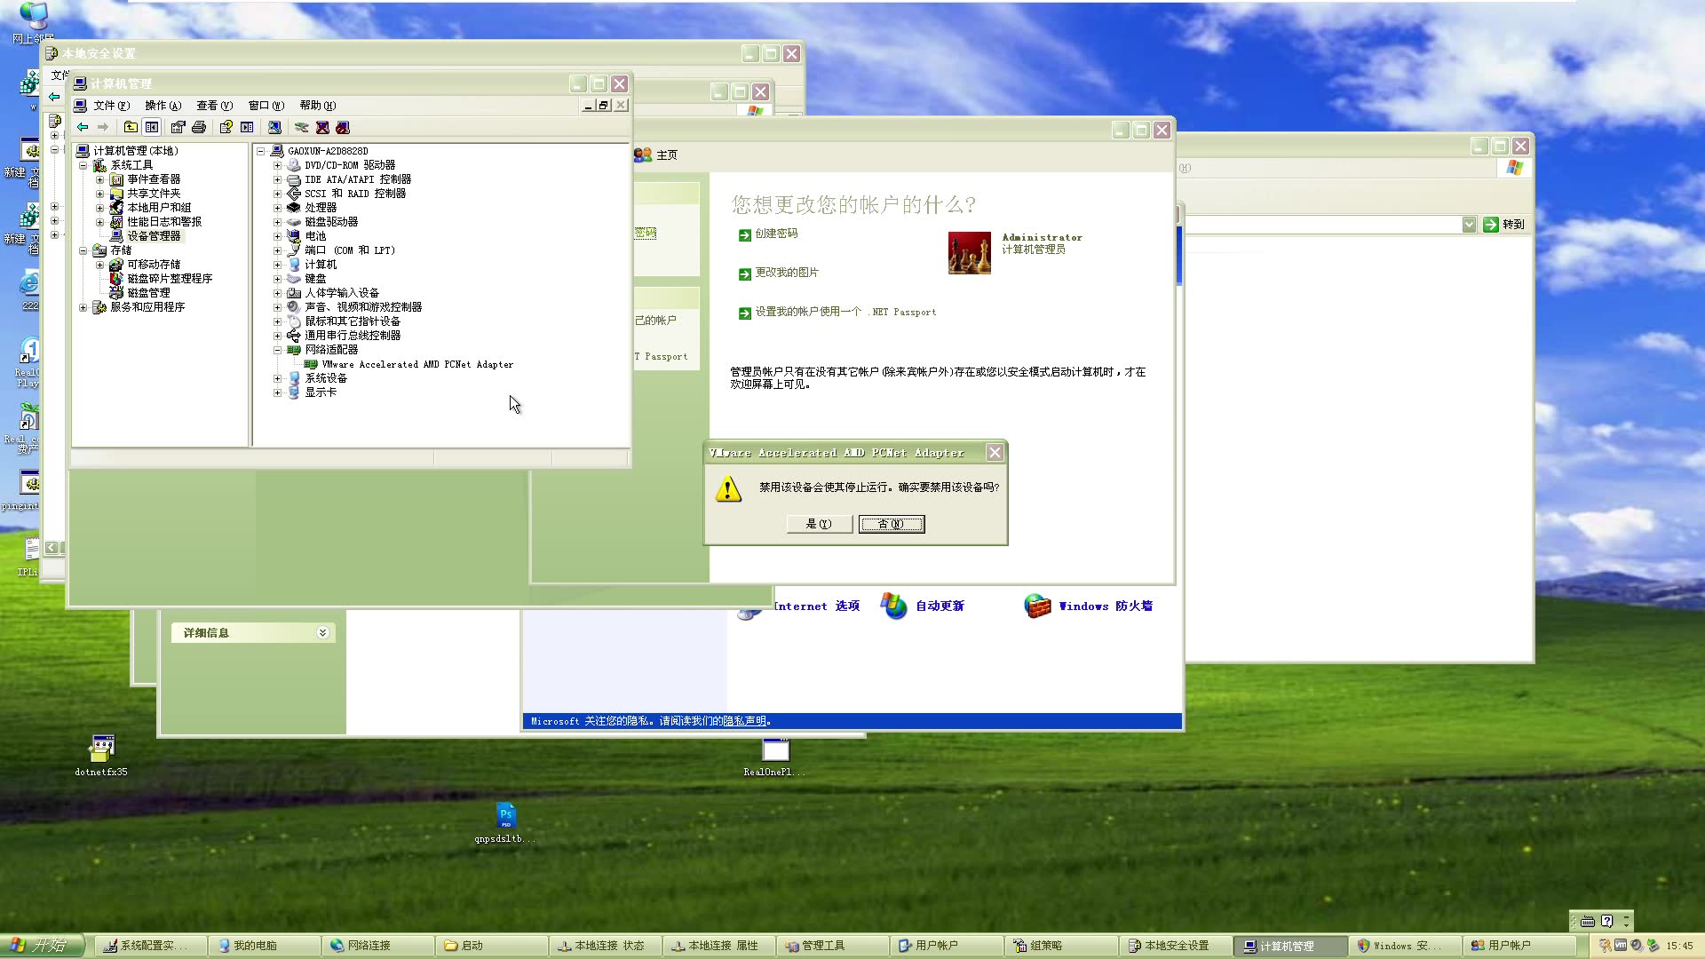Collapse the 网络适配器 node
This screenshot has width=1705, height=959.
[277, 350]
